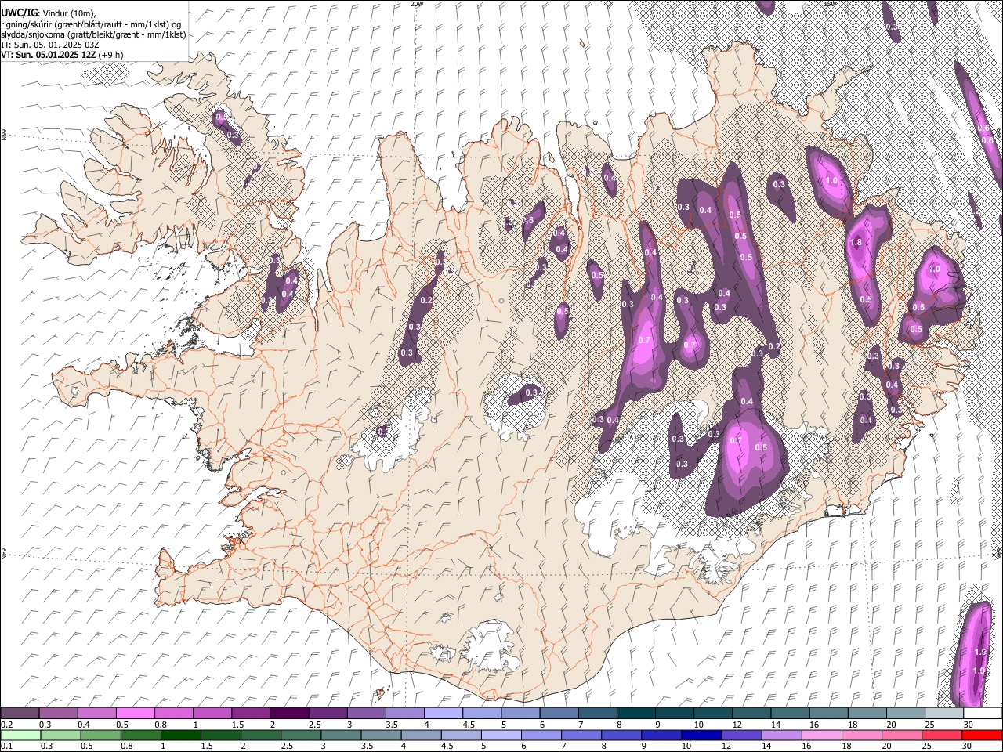Pick the lower legend swatch starting at 4.5
The height and width of the screenshot is (752, 1003).
click(462, 735)
